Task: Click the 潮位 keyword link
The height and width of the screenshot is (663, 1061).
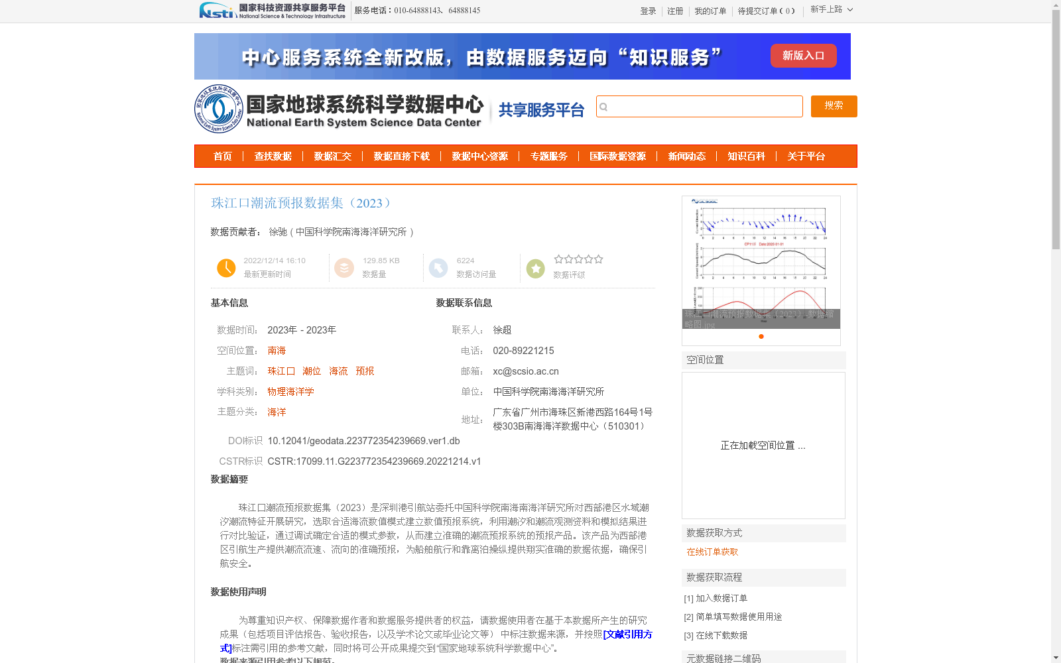Action: coord(312,371)
